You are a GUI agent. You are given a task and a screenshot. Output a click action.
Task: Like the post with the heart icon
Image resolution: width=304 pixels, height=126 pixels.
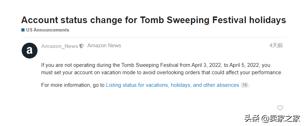click(x=280, y=108)
